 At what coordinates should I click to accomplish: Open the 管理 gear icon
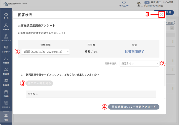pyautogui.click(x=6, y=117)
